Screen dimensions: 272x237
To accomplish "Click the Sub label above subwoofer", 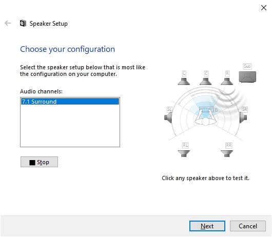I will pyautogui.click(x=247, y=66).
